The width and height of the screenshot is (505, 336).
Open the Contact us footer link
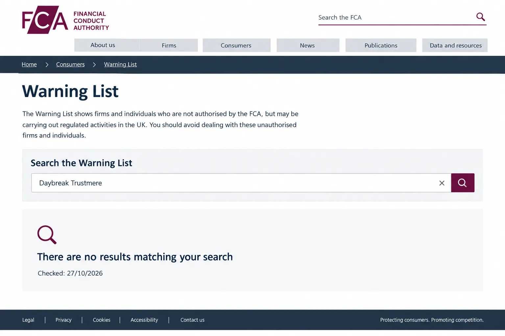click(193, 320)
